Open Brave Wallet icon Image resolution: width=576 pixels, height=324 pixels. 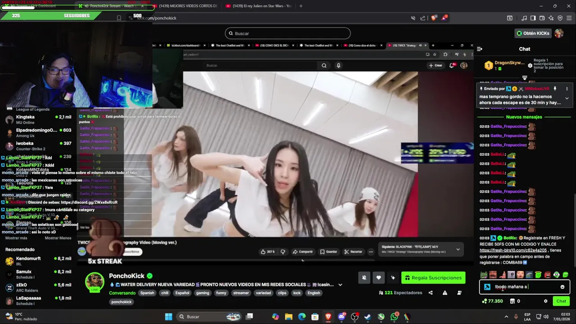pos(542,18)
